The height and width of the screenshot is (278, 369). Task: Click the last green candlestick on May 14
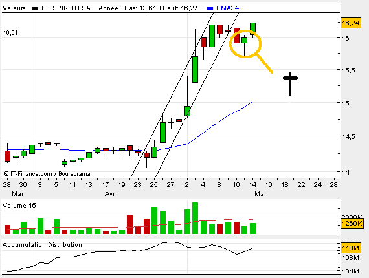[x=252, y=28]
